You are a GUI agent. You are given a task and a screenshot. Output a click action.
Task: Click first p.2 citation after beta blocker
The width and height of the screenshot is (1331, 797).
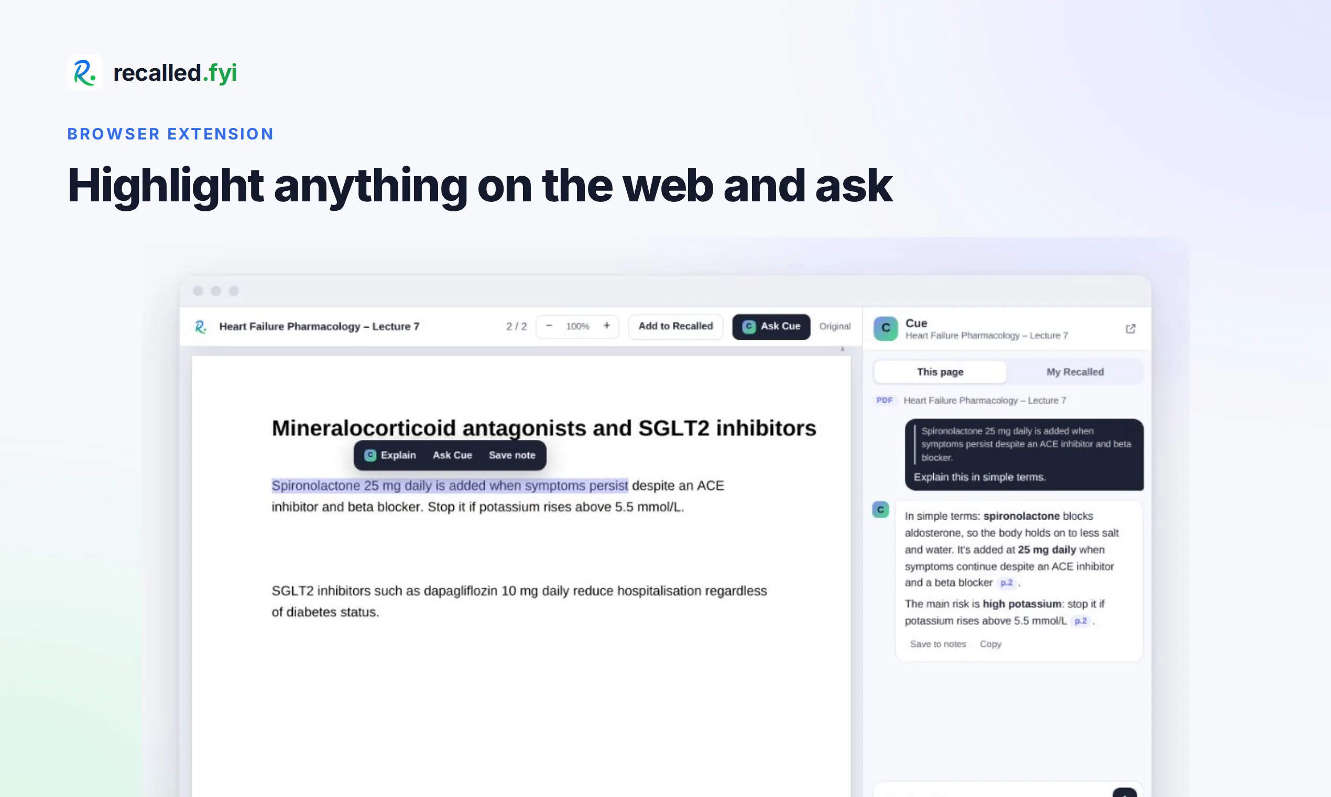pyautogui.click(x=1006, y=583)
